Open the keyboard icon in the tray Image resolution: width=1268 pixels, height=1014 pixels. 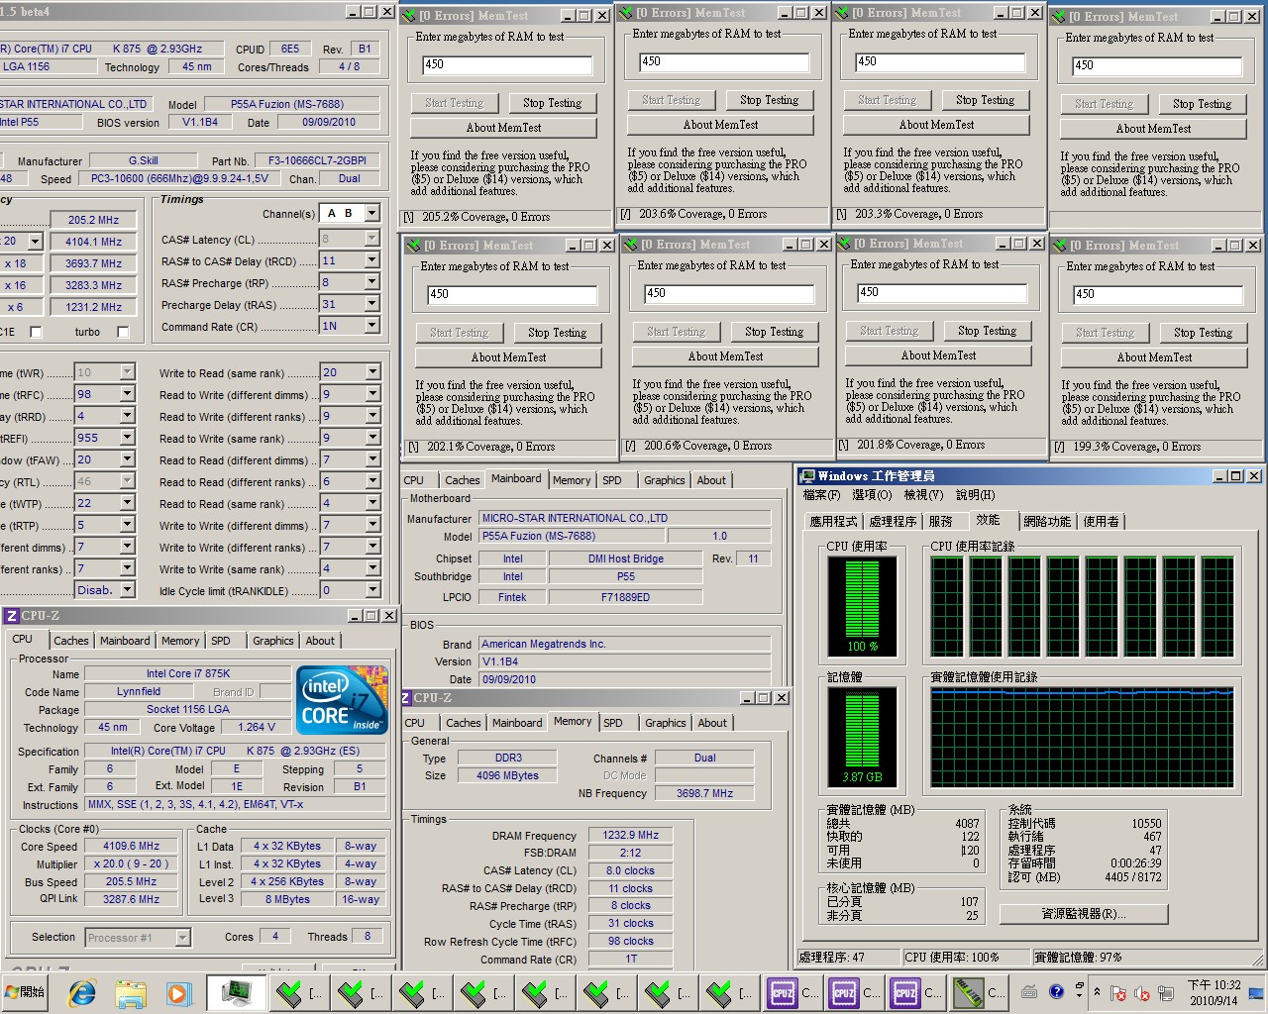coord(1030,991)
